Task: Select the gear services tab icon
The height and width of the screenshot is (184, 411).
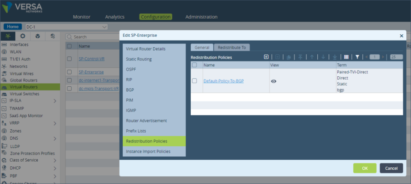Action: point(23,36)
